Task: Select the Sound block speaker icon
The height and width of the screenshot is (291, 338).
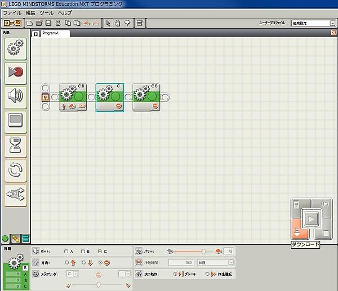Action: (x=15, y=96)
